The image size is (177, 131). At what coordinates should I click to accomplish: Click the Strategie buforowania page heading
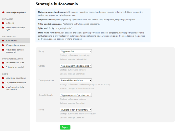click(57, 4)
